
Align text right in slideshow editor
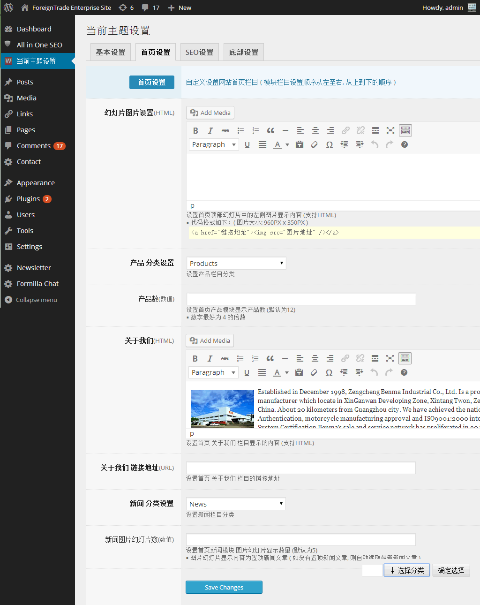330,130
